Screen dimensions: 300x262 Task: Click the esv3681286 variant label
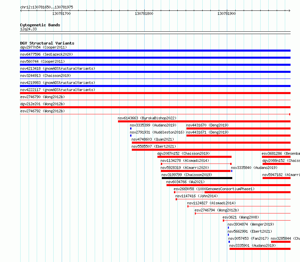[281, 153]
